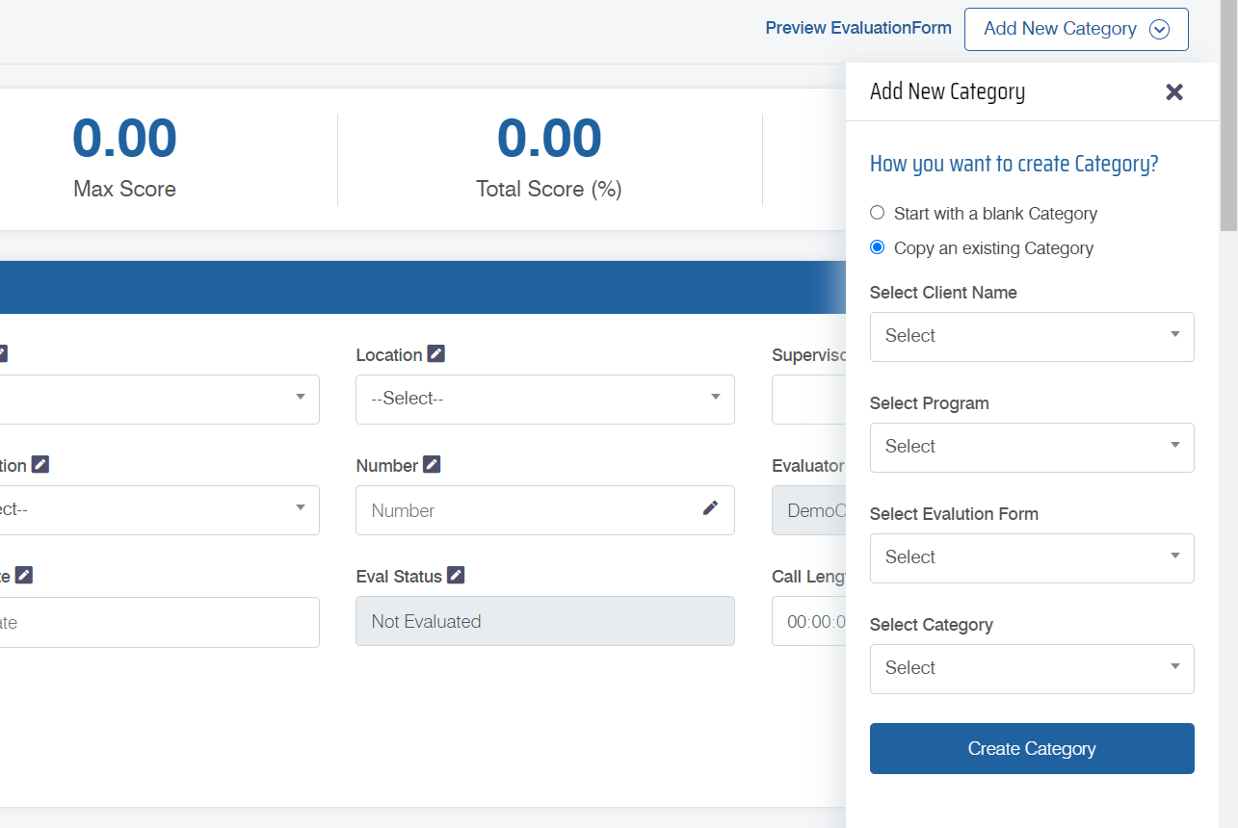Screen dimensions: 1238x828
Task: Close the Add New Category panel
Action: pos(1173,92)
